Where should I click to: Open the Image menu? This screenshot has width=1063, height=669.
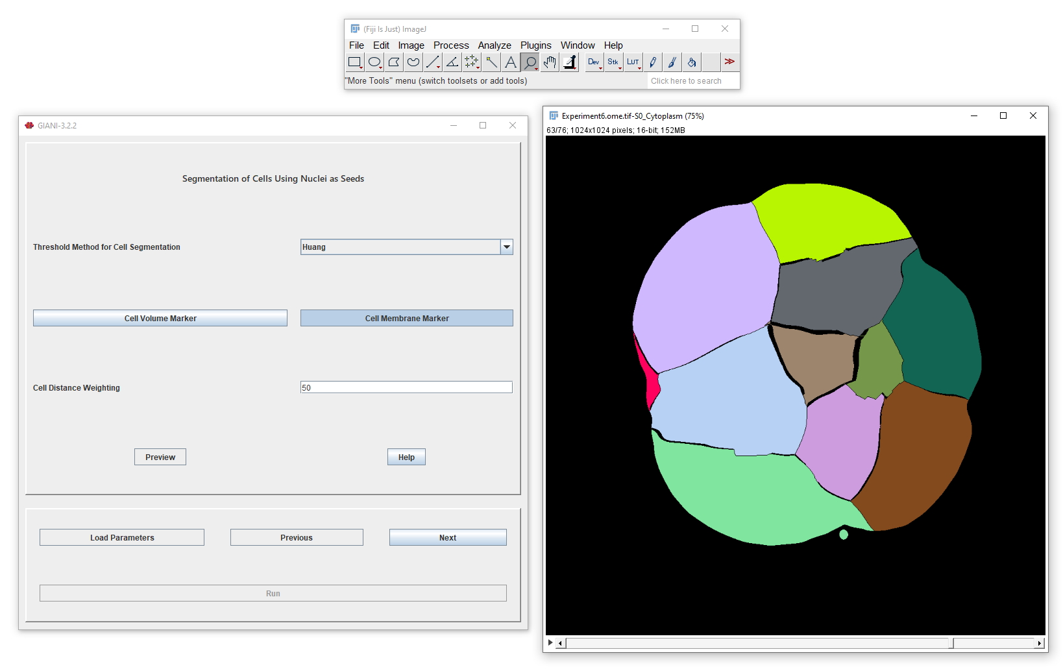pos(411,45)
